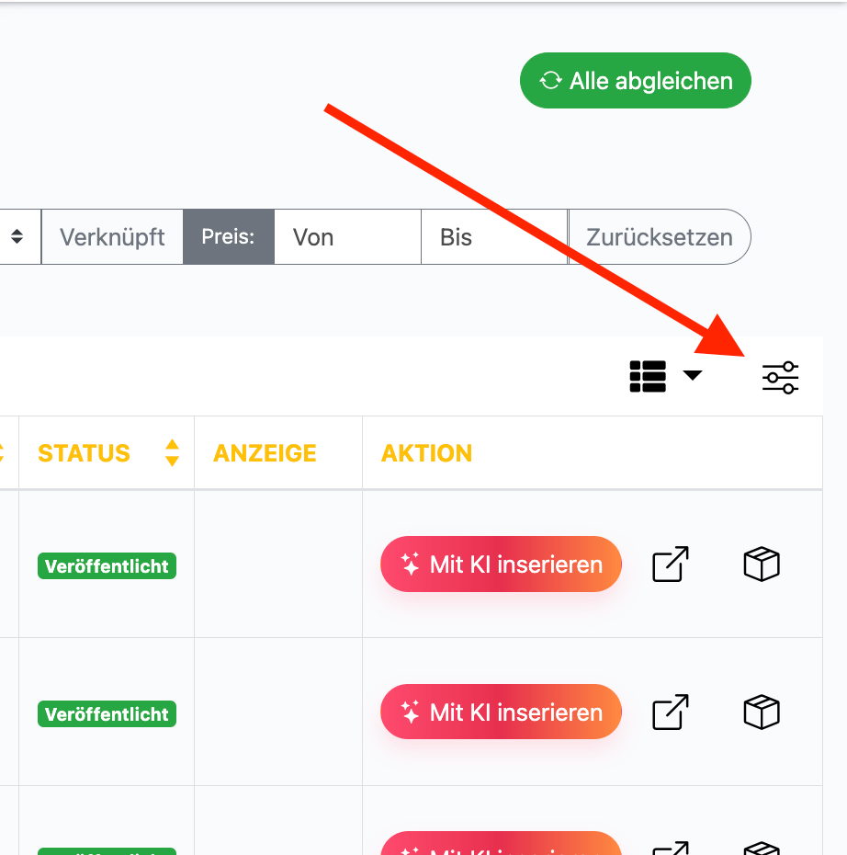Open the column settings sliders icon

point(780,377)
